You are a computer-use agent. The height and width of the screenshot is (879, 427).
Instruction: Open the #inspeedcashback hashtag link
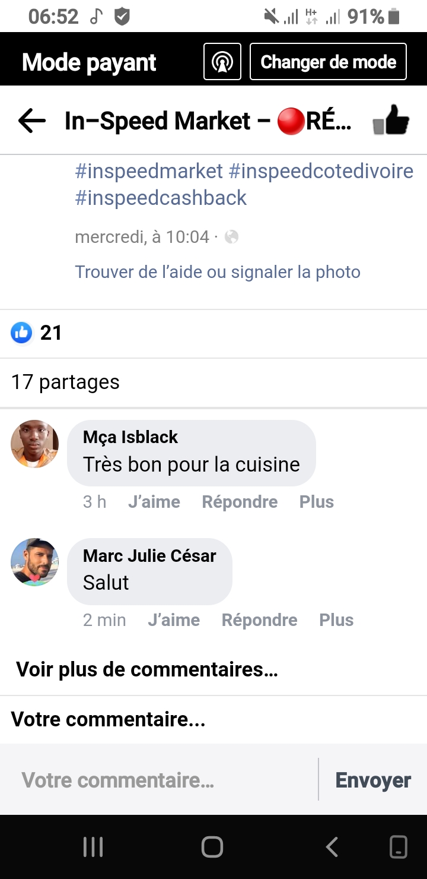pyautogui.click(x=161, y=198)
